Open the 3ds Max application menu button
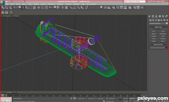 coord(2,2)
